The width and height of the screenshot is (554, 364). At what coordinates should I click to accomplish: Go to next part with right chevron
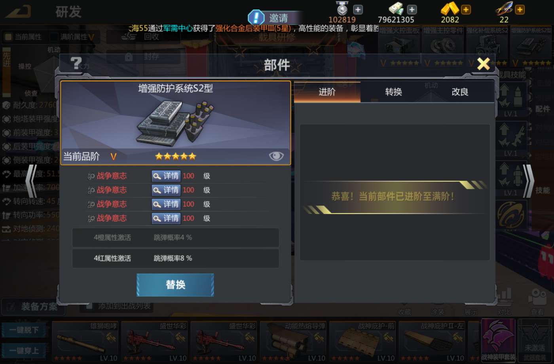528,181
